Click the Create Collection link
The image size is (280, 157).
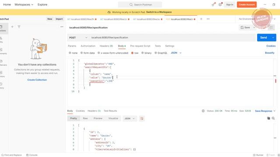(x=37, y=80)
